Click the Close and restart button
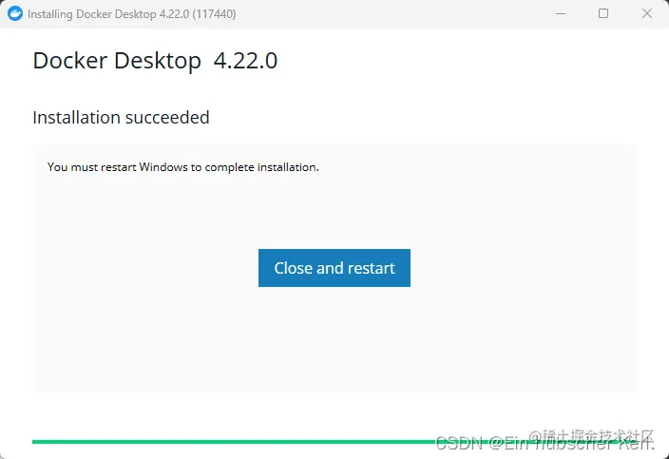This screenshot has width=669, height=459. (x=334, y=268)
